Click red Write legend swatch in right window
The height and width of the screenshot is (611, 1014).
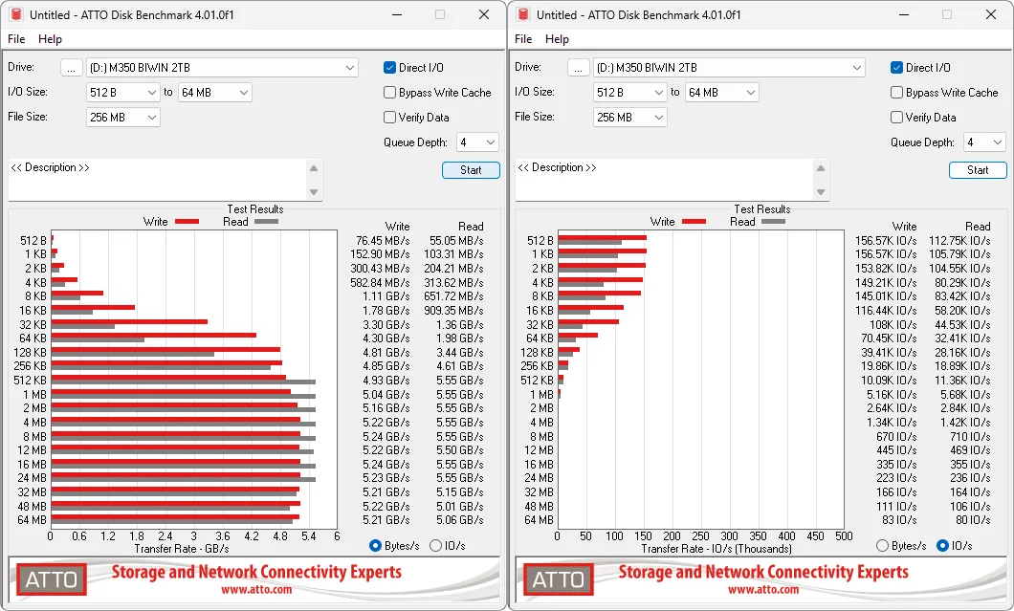pyautogui.click(x=694, y=222)
